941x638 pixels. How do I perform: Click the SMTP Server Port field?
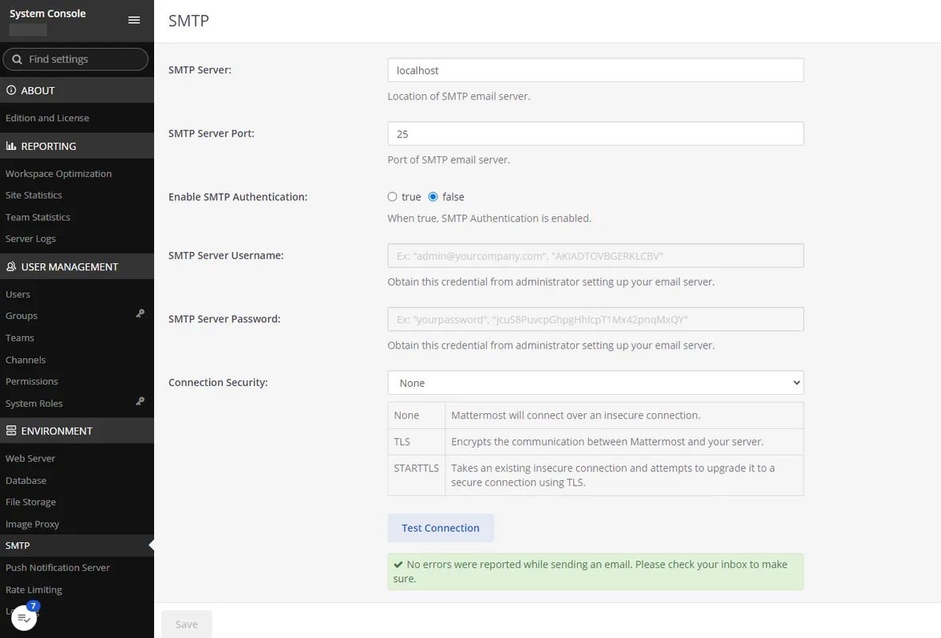(x=595, y=134)
